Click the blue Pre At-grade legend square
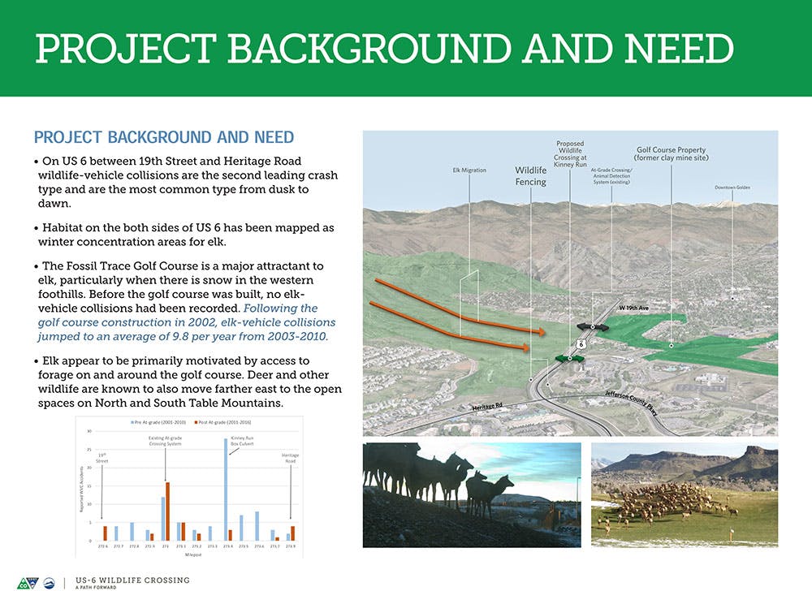Image resolution: width=812 pixels, height=591 pixels. point(132,422)
